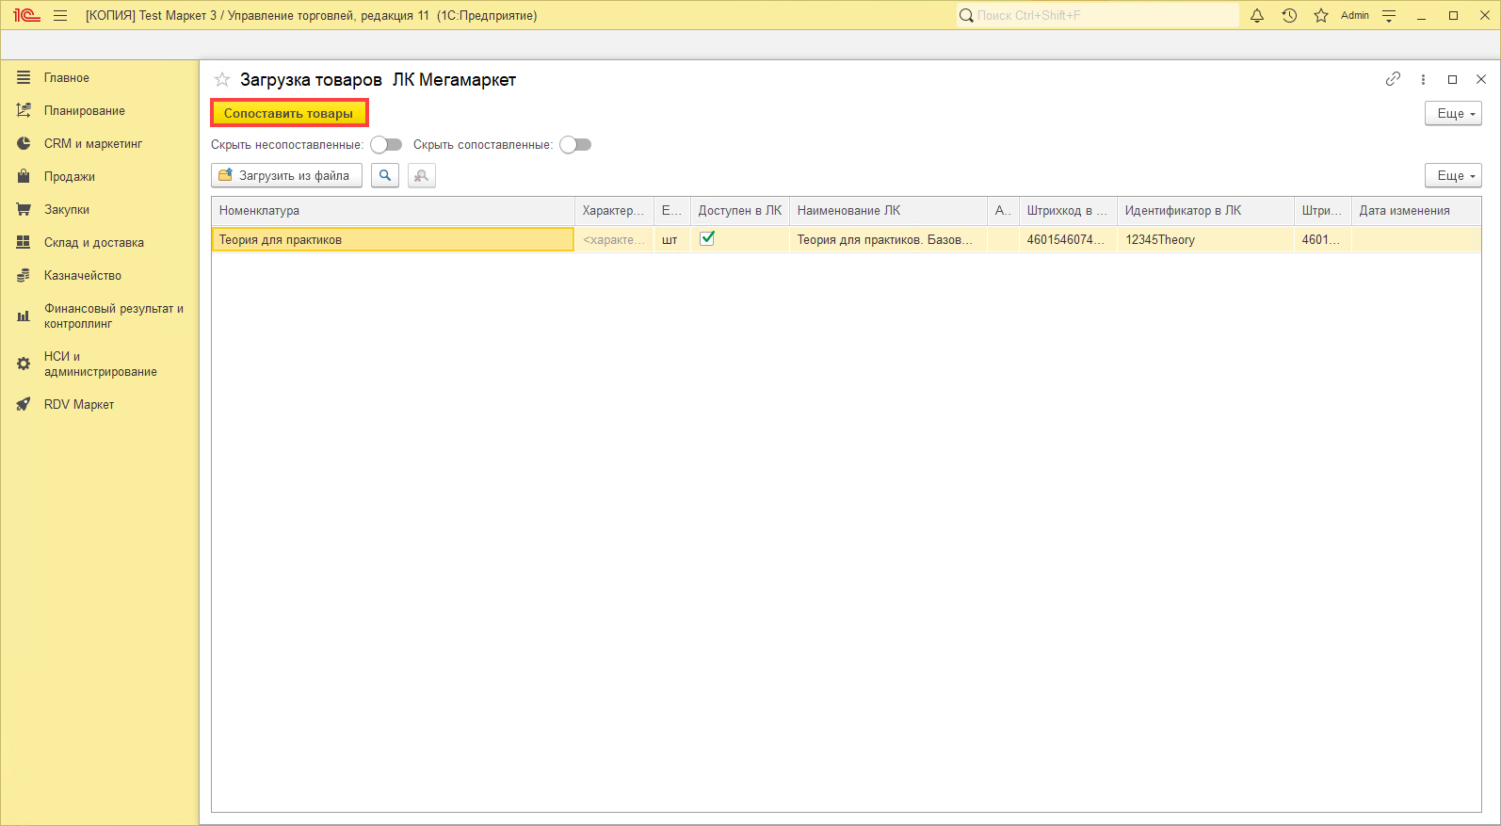Select barcode cell 4601546074...
The height and width of the screenshot is (826, 1501).
[1068, 239]
